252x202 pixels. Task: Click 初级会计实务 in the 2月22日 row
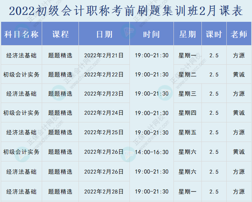point(21,75)
